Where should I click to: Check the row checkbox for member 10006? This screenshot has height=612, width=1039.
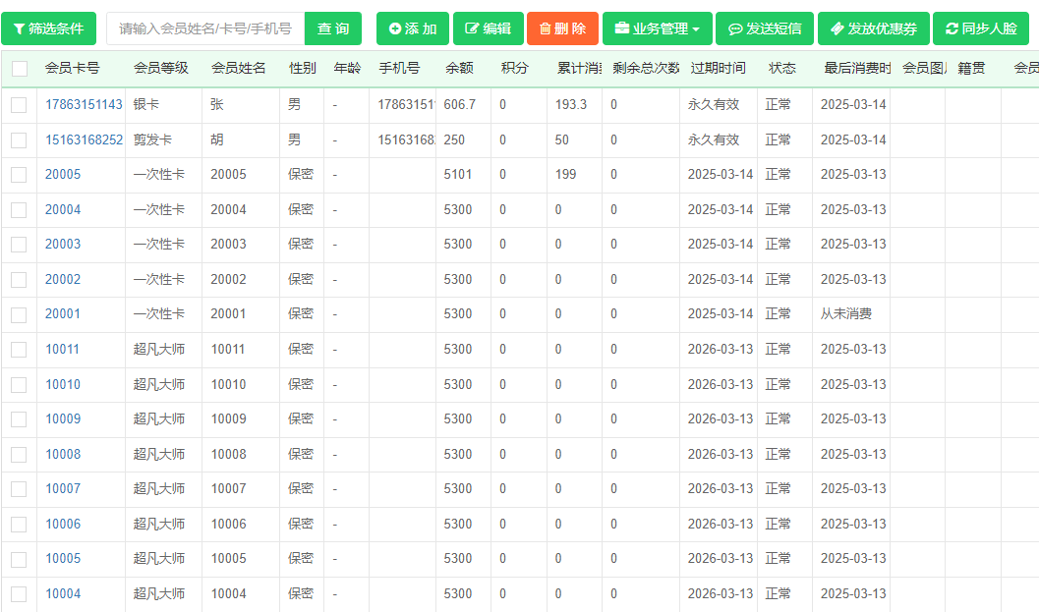pyautogui.click(x=19, y=524)
